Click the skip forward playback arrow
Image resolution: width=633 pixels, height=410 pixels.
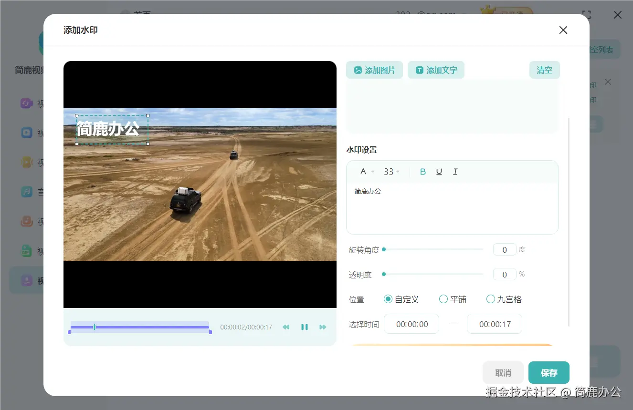323,327
